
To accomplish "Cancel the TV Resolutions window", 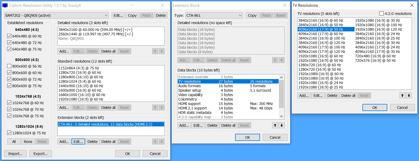I will coord(402,108).
